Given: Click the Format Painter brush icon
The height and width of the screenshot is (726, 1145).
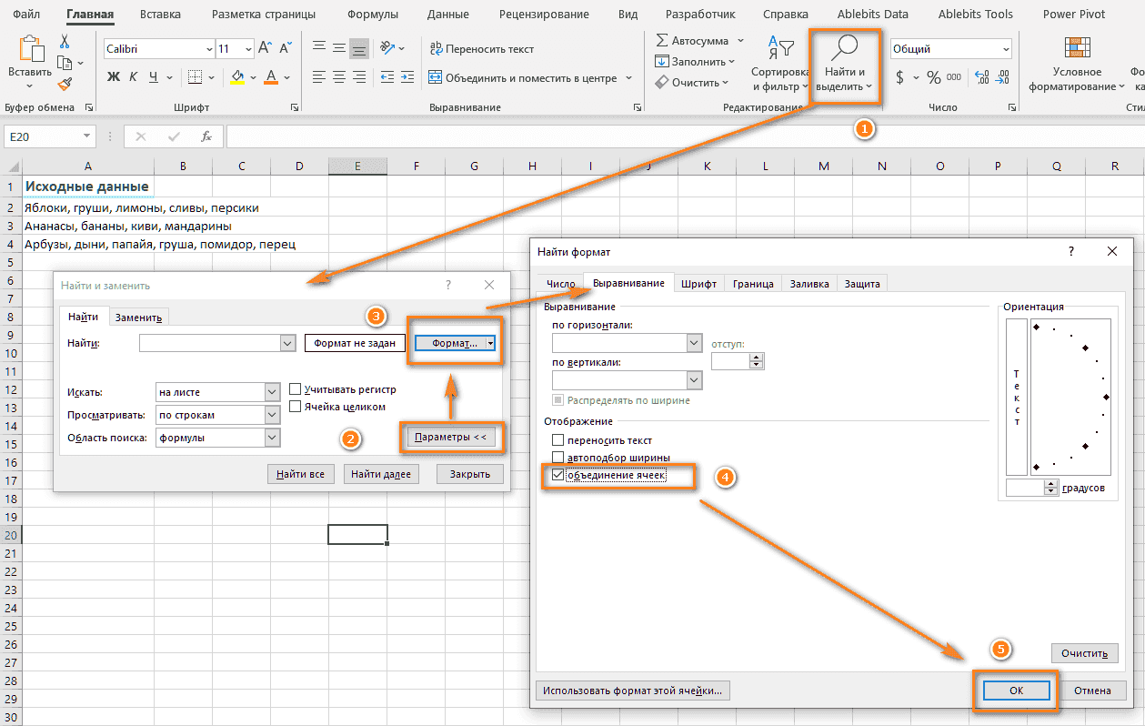Looking at the screenshot, I should (x=65, y=84).
